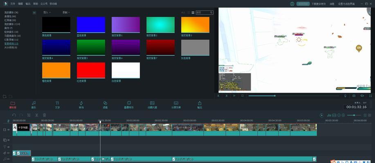
Task: Collapse the media category sidebar arrow
Action: click(x=34, y=13)
